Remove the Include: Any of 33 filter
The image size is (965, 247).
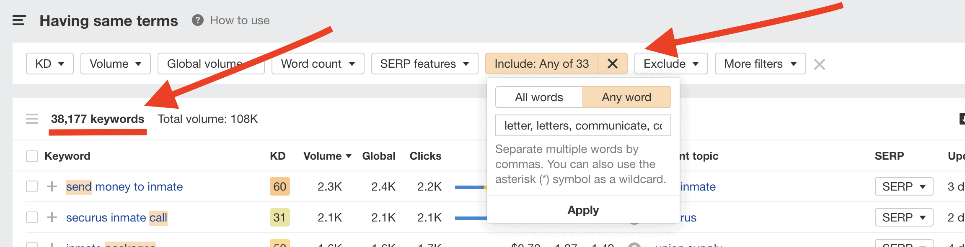(612, 64)
